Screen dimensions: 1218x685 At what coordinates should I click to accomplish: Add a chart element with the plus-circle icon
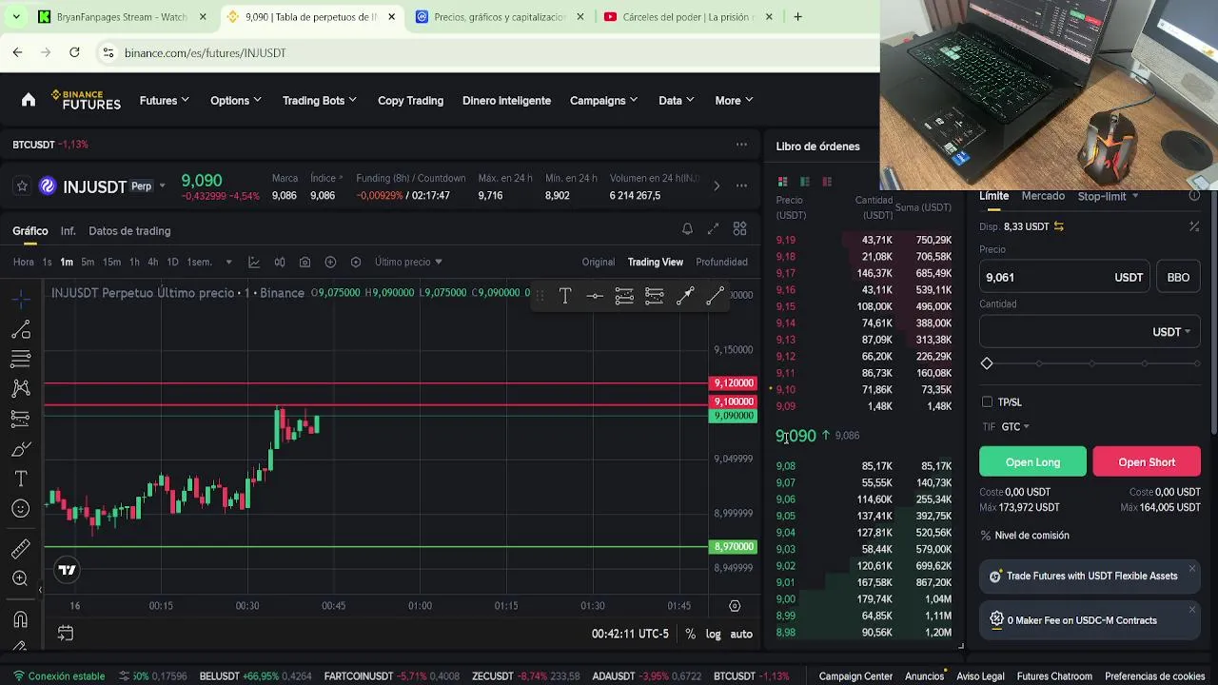pos(330,262)
